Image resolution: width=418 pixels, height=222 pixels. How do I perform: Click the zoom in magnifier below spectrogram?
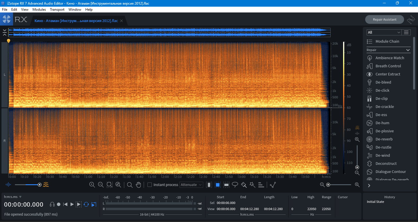pos(92,185)
